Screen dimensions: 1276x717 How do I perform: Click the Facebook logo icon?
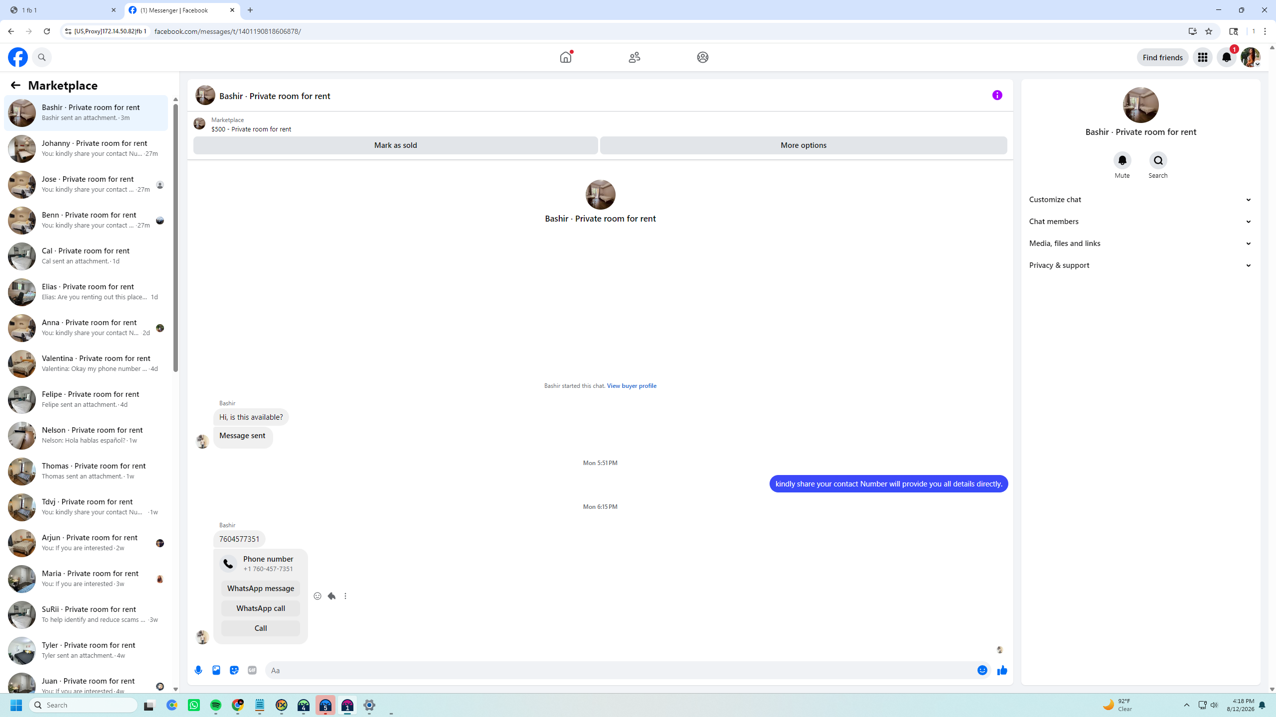pyautogui.click(x=18, y=57)
